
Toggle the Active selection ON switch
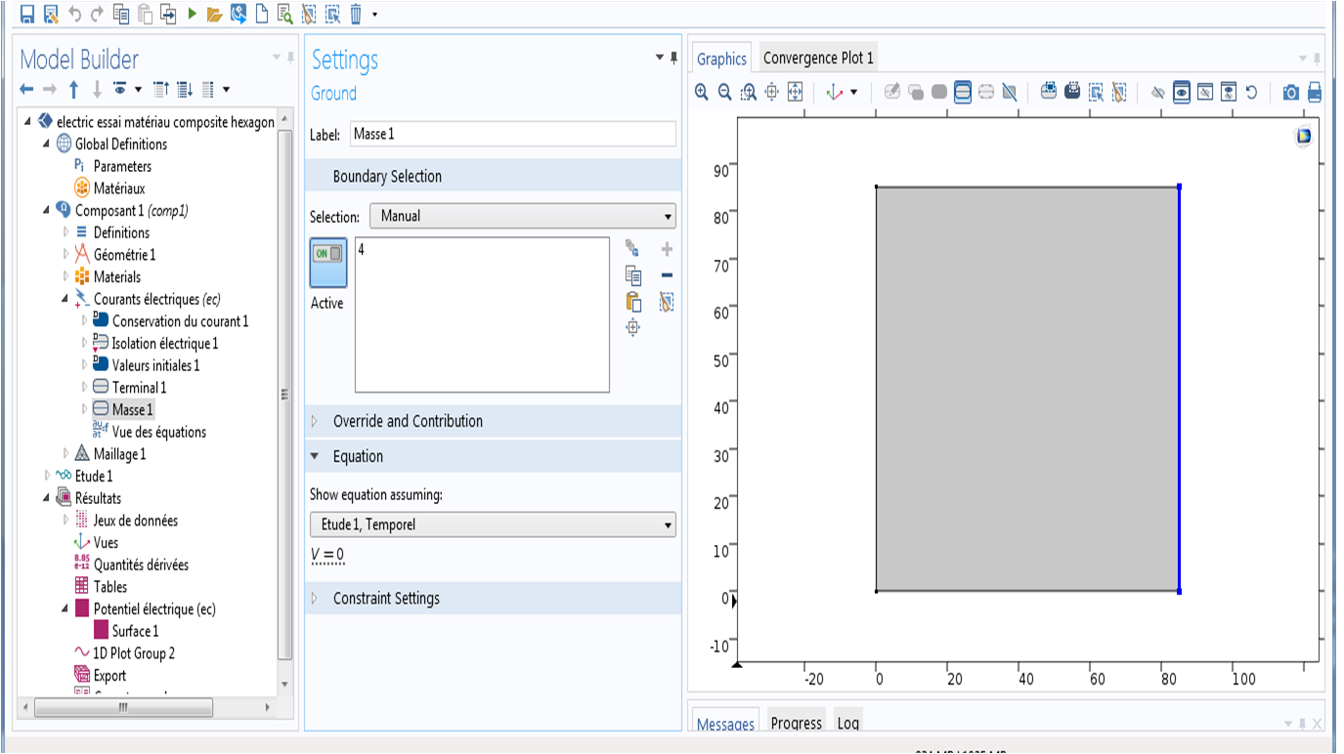(x=327, y=254)
